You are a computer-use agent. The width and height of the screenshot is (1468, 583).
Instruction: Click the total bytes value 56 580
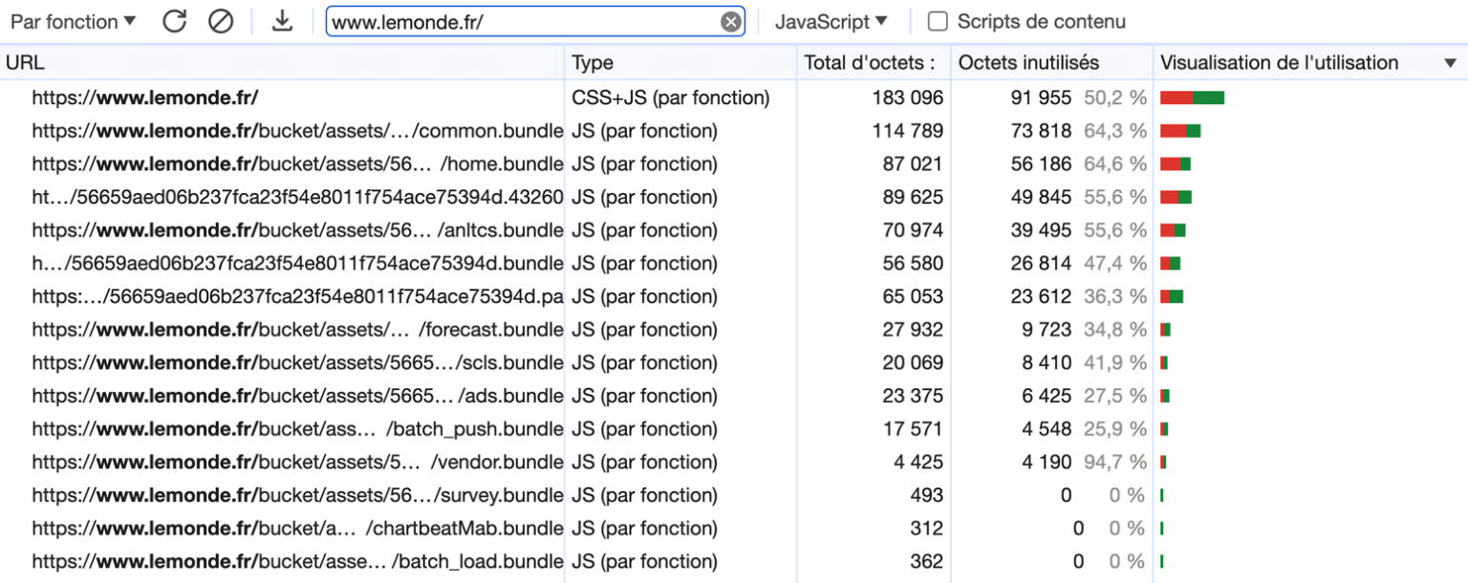913,263
